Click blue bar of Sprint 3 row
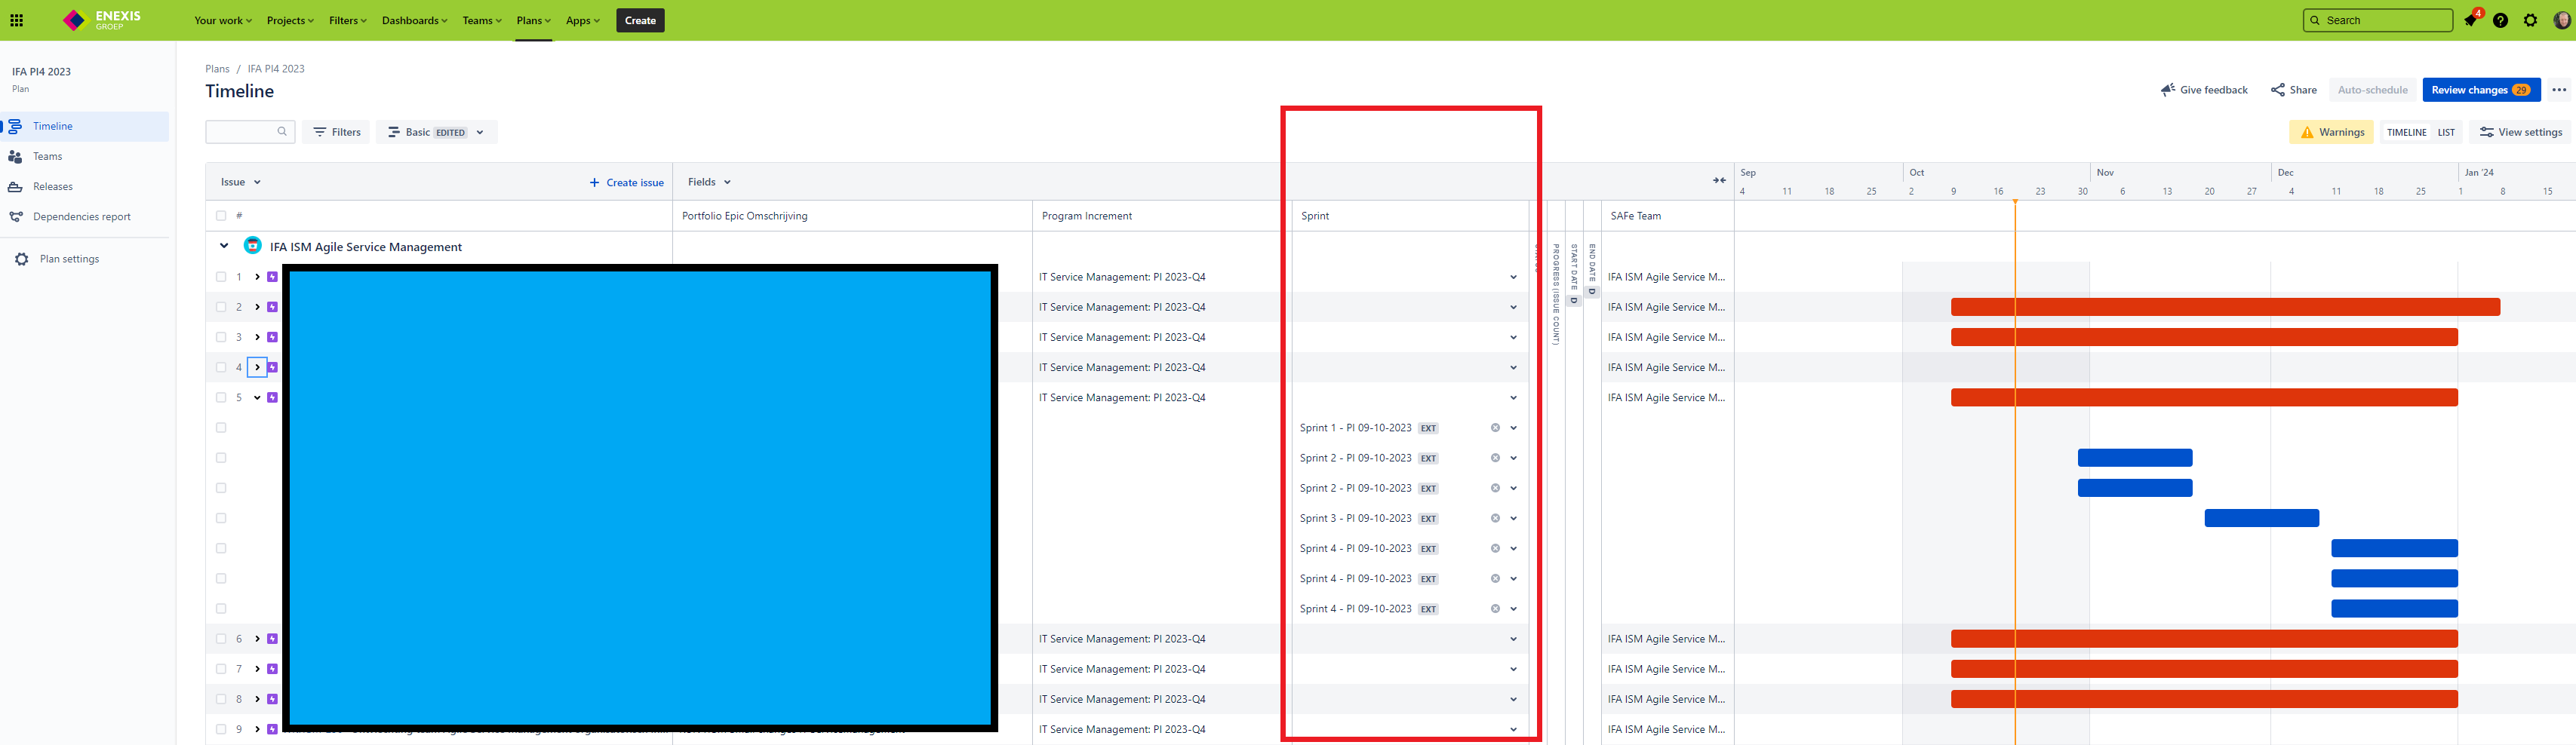Screen dimensions: 2576x745 click(2261, 518)
